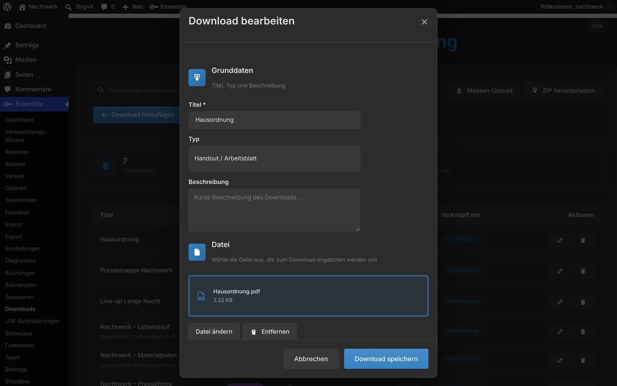Click Download hinzufügen button

[x=137, y=115]
